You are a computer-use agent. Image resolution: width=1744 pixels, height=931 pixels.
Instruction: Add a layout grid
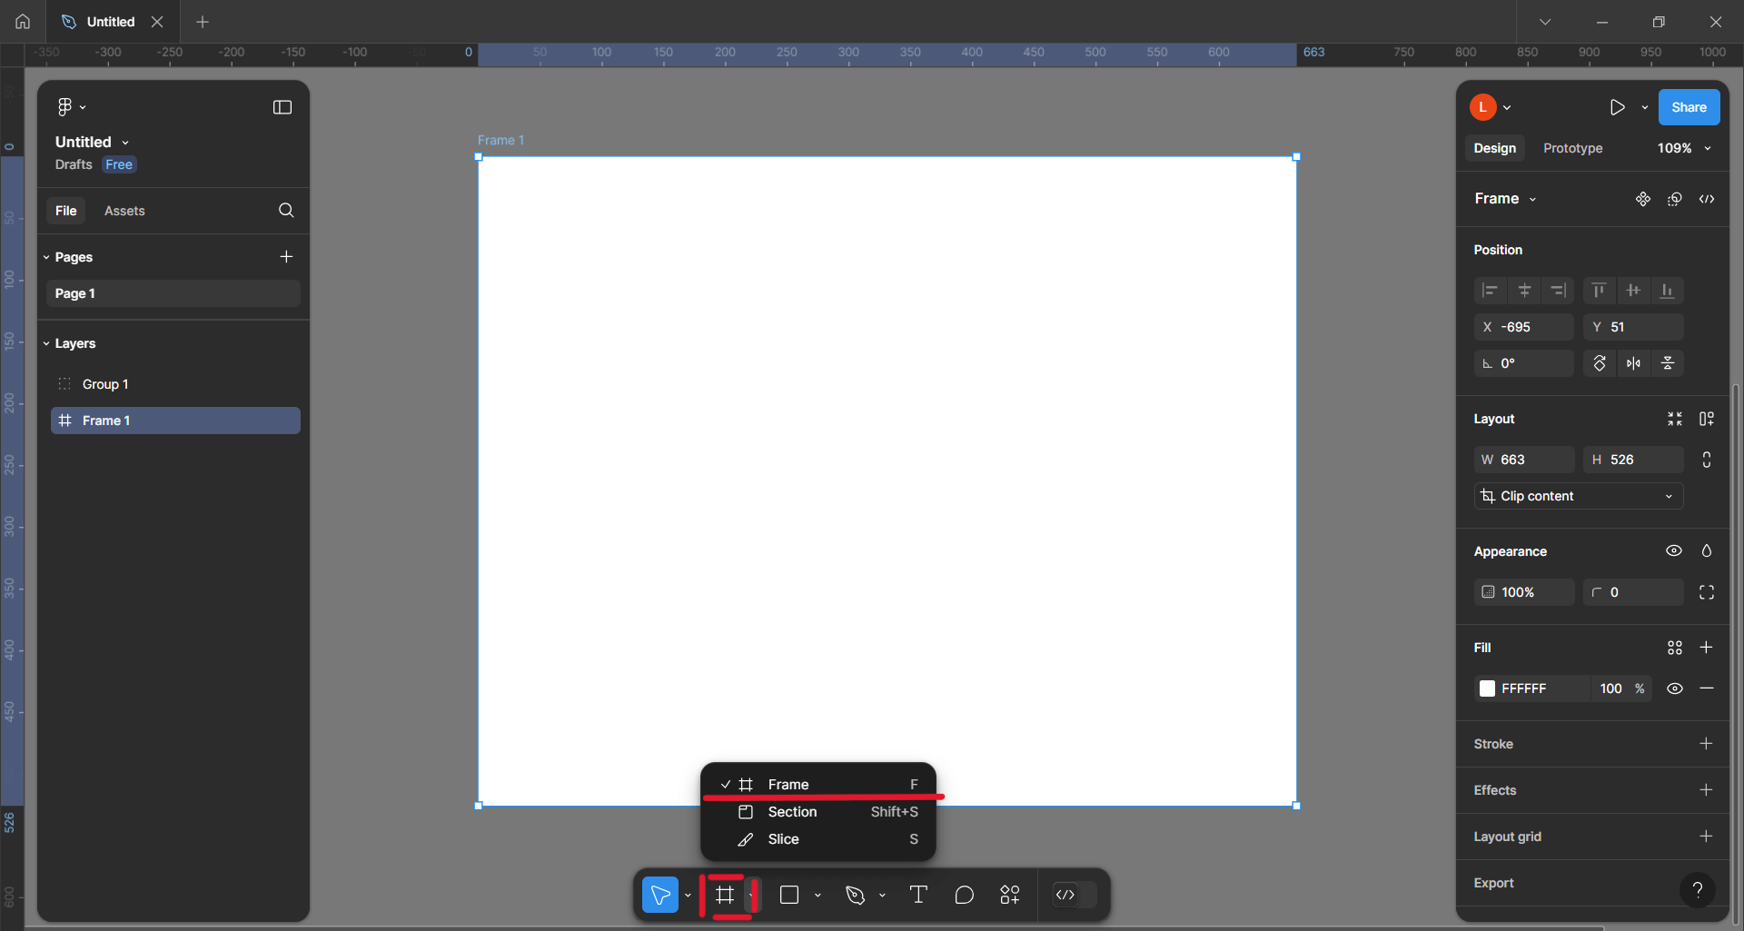[x=1707, y=837]
